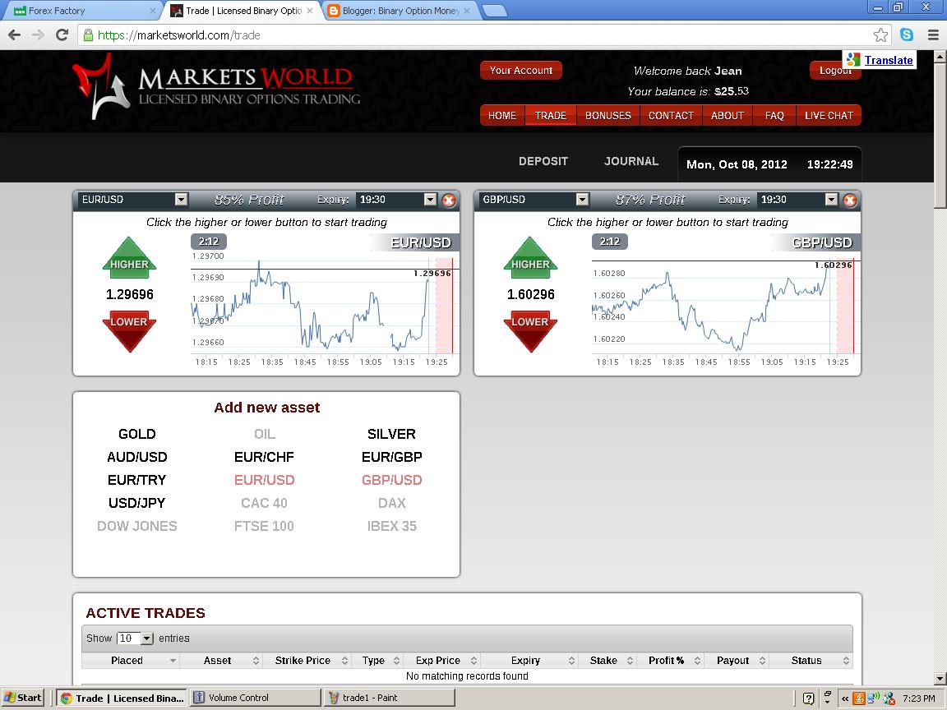
Task: Open Volume Control from the taskbar
Action: click(255, 698)
